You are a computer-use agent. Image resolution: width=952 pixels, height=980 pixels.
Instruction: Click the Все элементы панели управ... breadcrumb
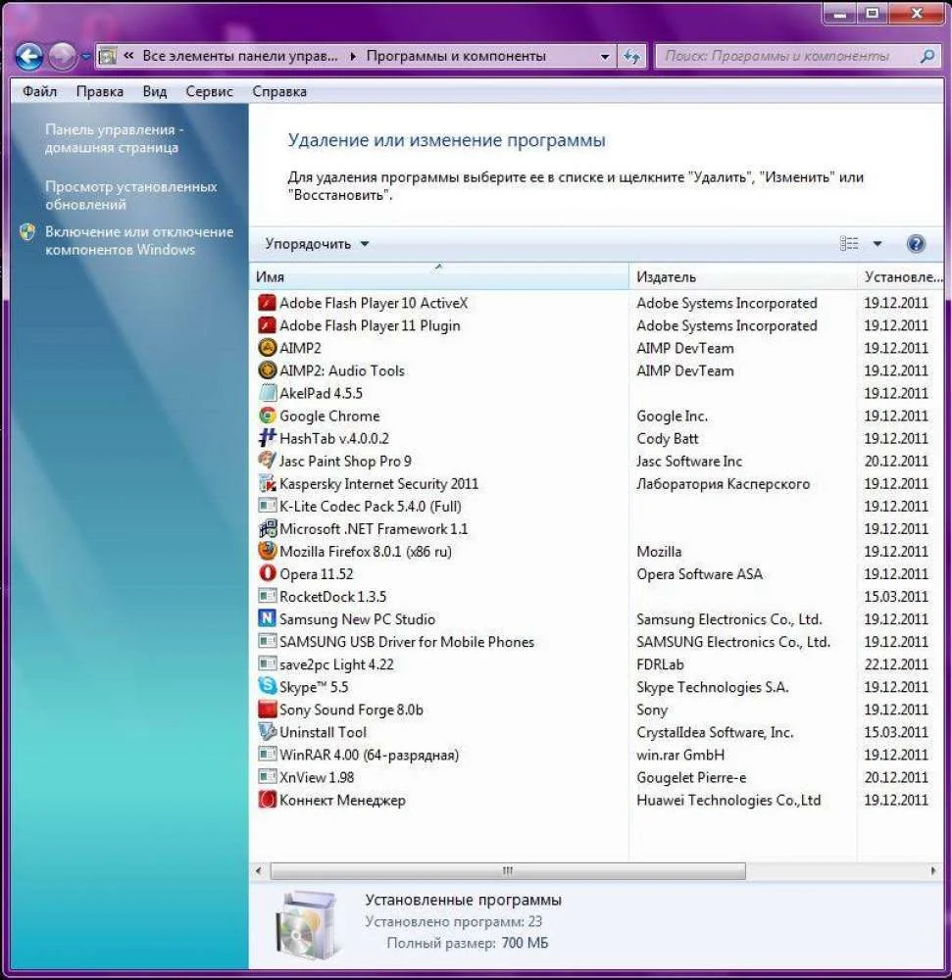(x=240, y=56)
